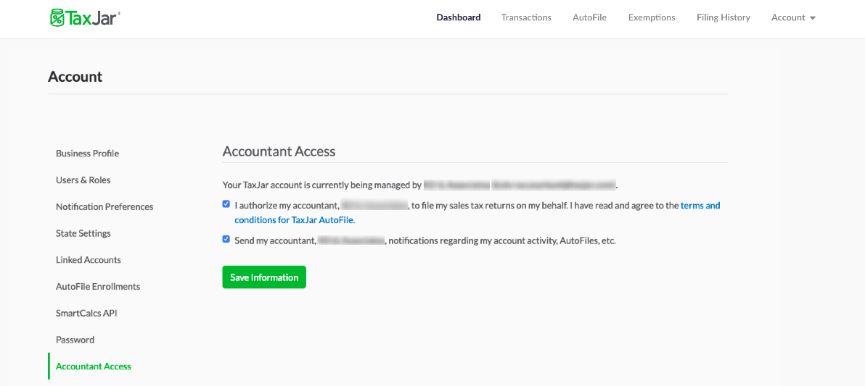Open AutoFile Enrollments in sidebar
The image size is (865, 386).
click(x=98, y=286)
